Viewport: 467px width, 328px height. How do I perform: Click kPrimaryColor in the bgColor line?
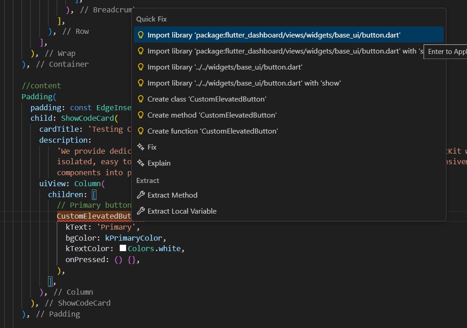(133, 238)
